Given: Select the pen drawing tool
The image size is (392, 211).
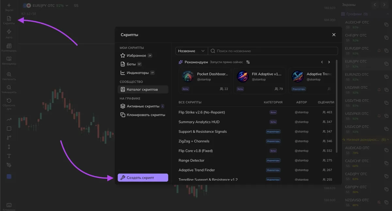Looking at the screenshot, I should (9, 165).
